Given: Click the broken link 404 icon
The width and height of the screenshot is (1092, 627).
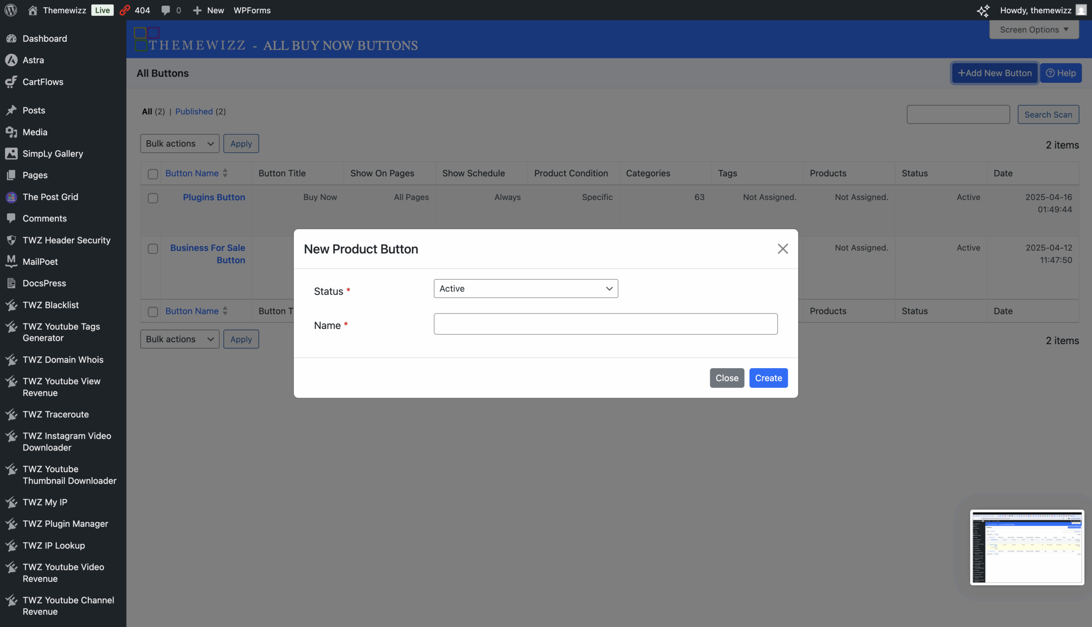Looking at the screenshot, I should (x=125, y=10).
